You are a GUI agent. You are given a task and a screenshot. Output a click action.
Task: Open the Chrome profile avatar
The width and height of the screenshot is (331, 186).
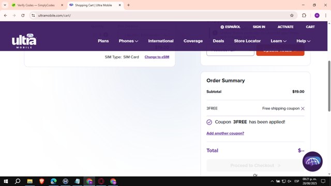click(317, 16)
